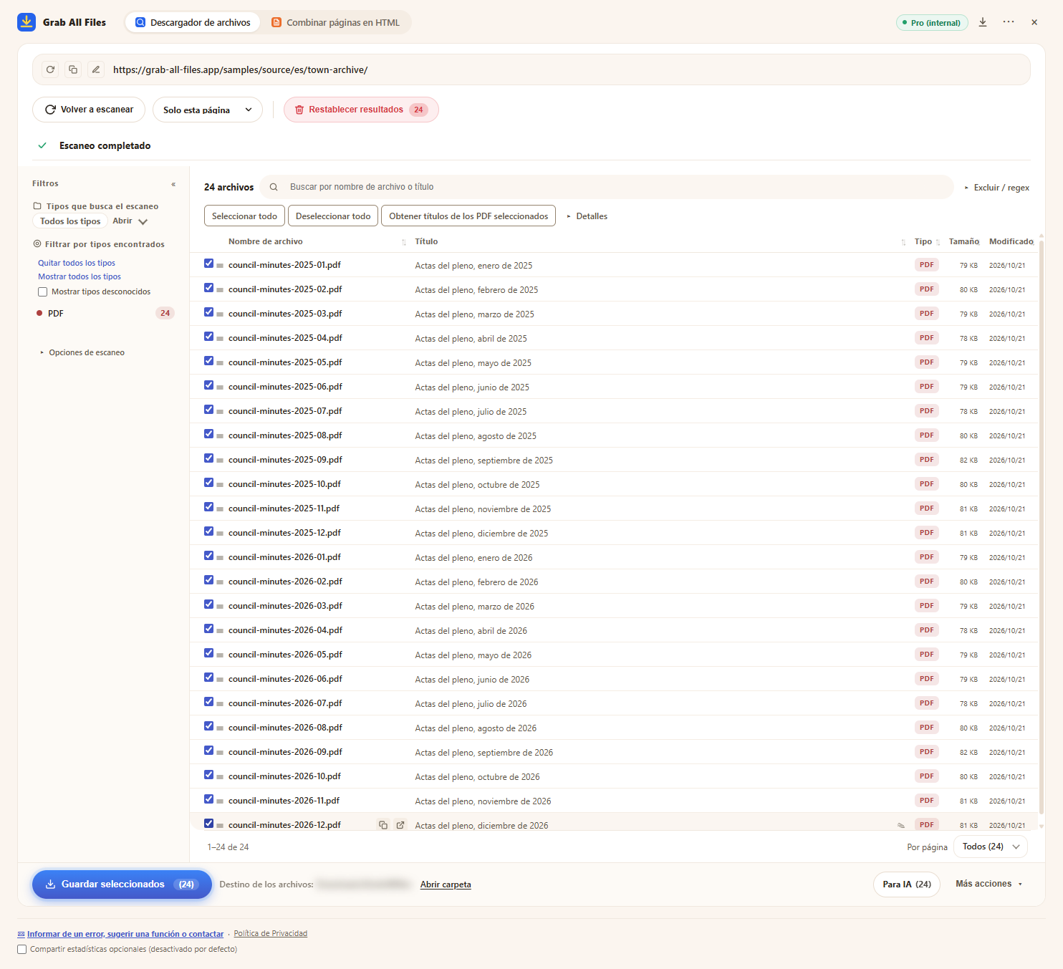The height and width of the screenshot is (969, 1063).
Task: Switch to Combinar páginas en HTML tab
Action: [335, 22]
